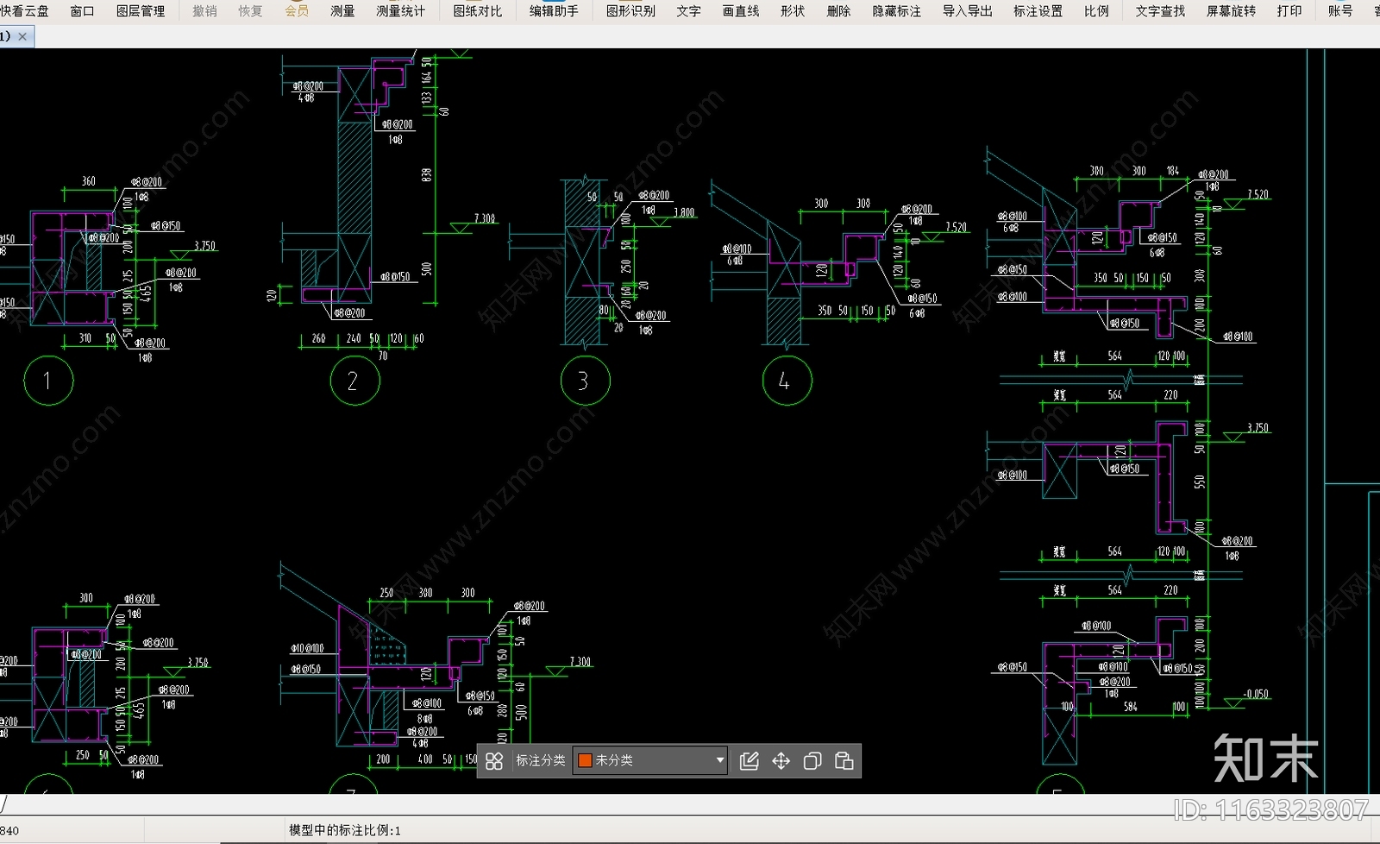This screenshot has width=1380, height=844.
Task: Click the 3.800 elevation label by detail 3
Action: click(x=684, y=212)
